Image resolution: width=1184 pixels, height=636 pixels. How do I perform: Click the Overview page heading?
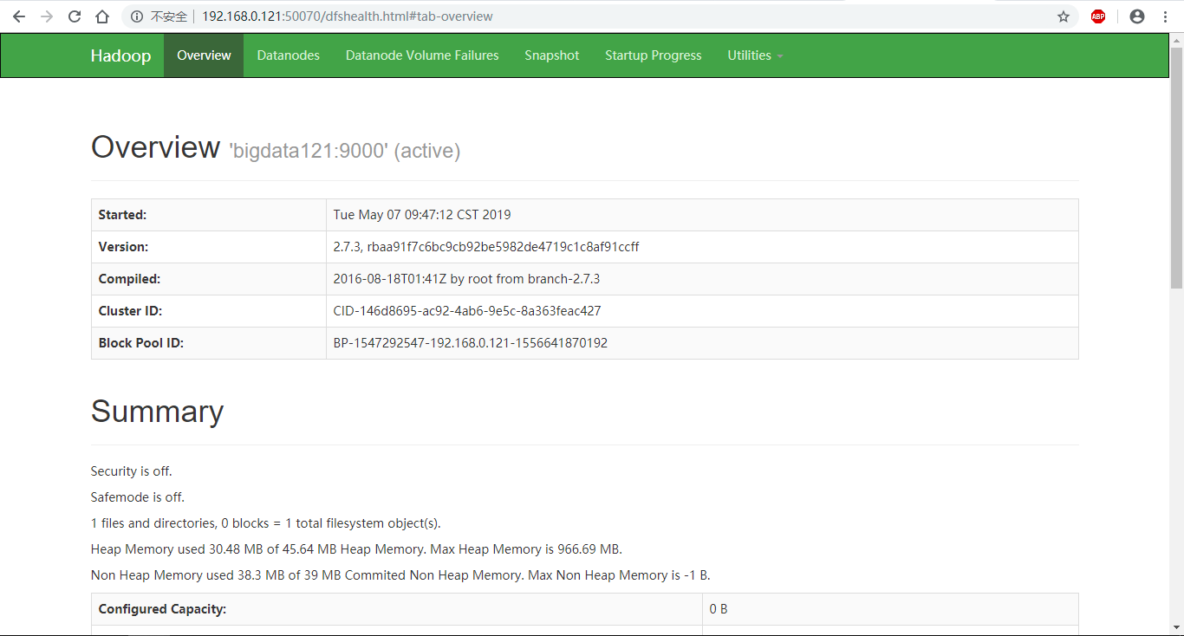tap(156, 147)
